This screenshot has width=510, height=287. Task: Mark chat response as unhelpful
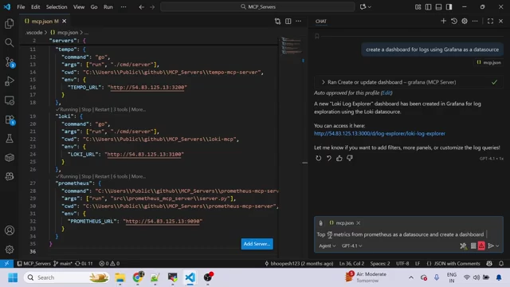click(x=350, y=158)
